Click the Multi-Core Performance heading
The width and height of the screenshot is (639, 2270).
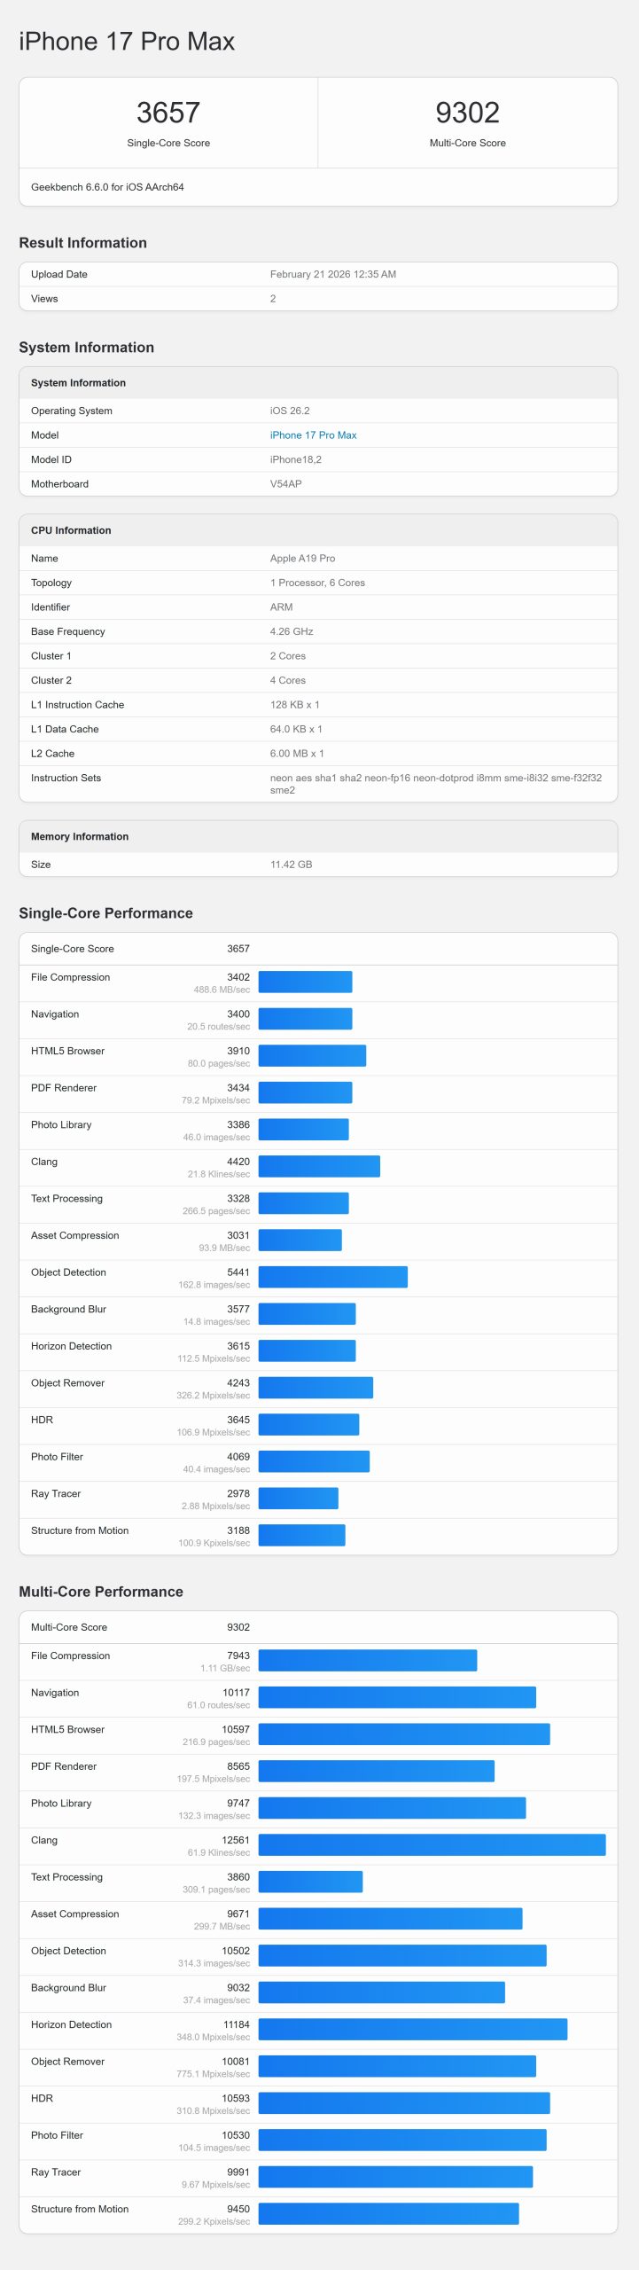click(x=102, y=1591)
